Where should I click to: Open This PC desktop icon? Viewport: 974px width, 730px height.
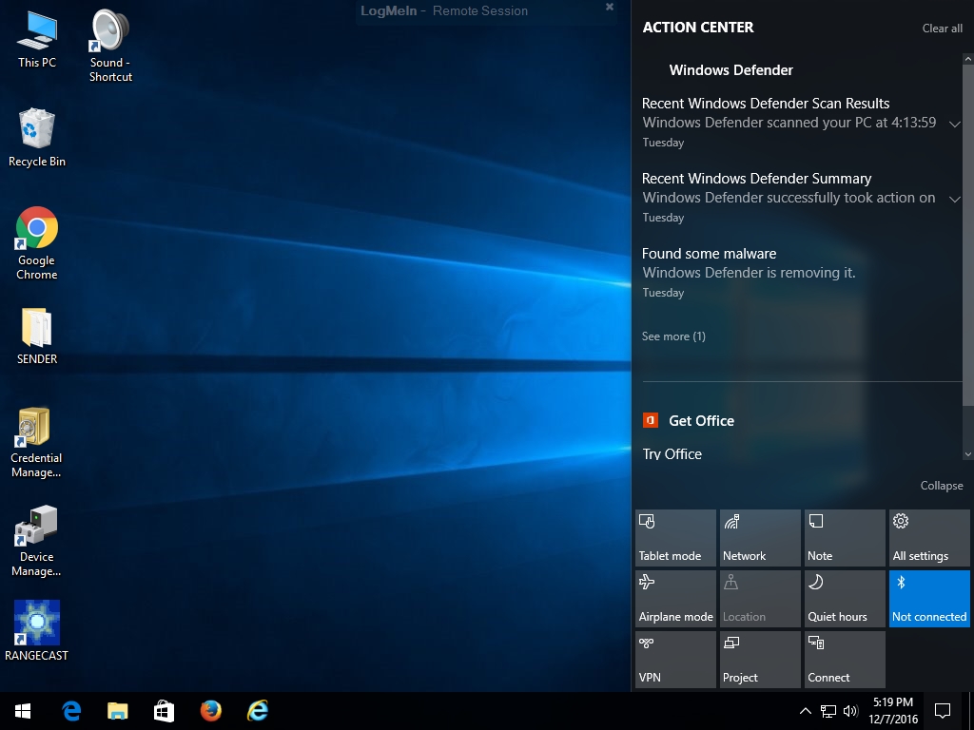[x=37, y=38]
